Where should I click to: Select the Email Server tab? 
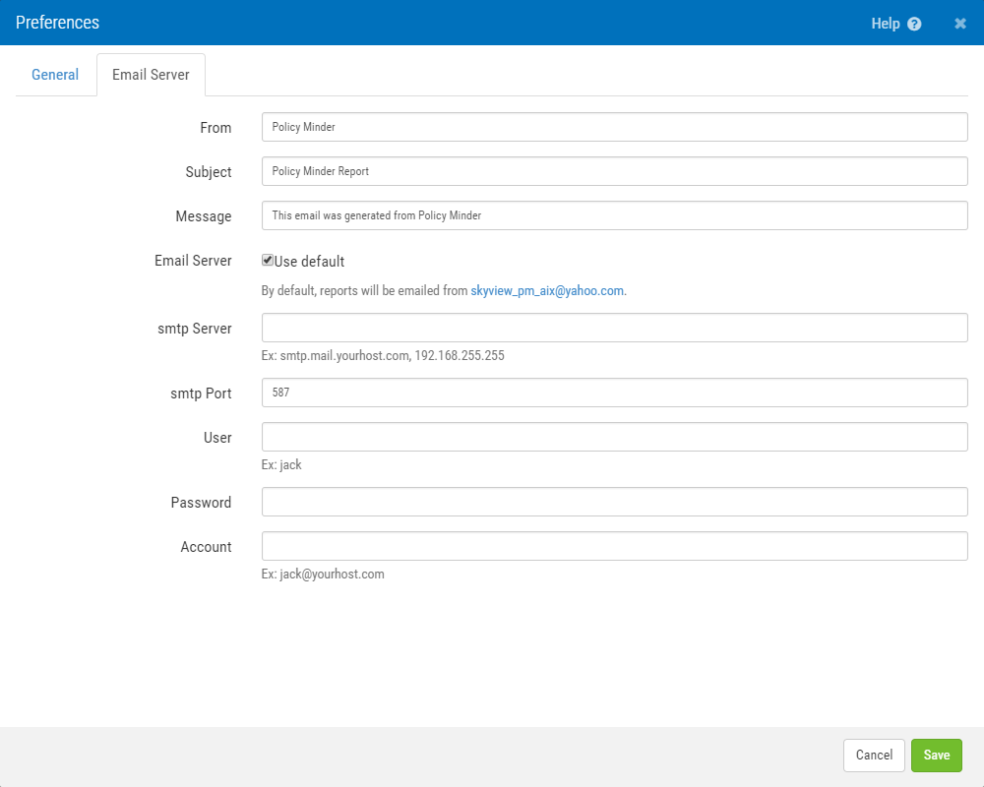(151, 75)
